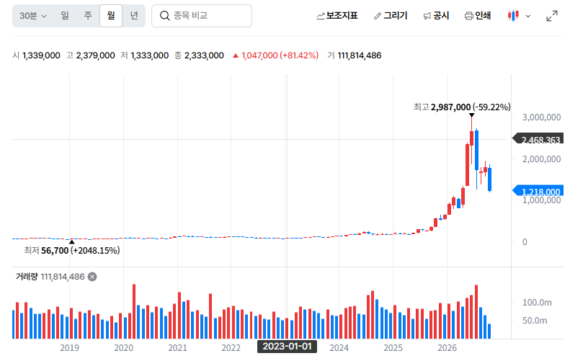Click the 2020 axis label
The width and height of the screenshot is (570, 361).
click(x=124, y=348)
